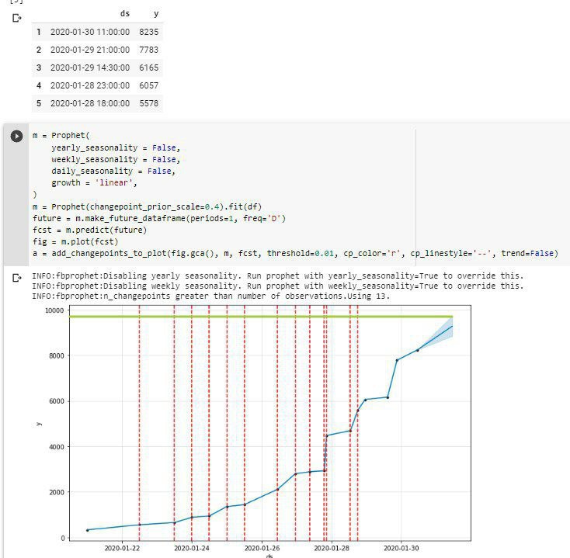The height and width of the screenshot is (558, 570).
Task: Run the Prophet code cell
Action: tap(16, 137)
